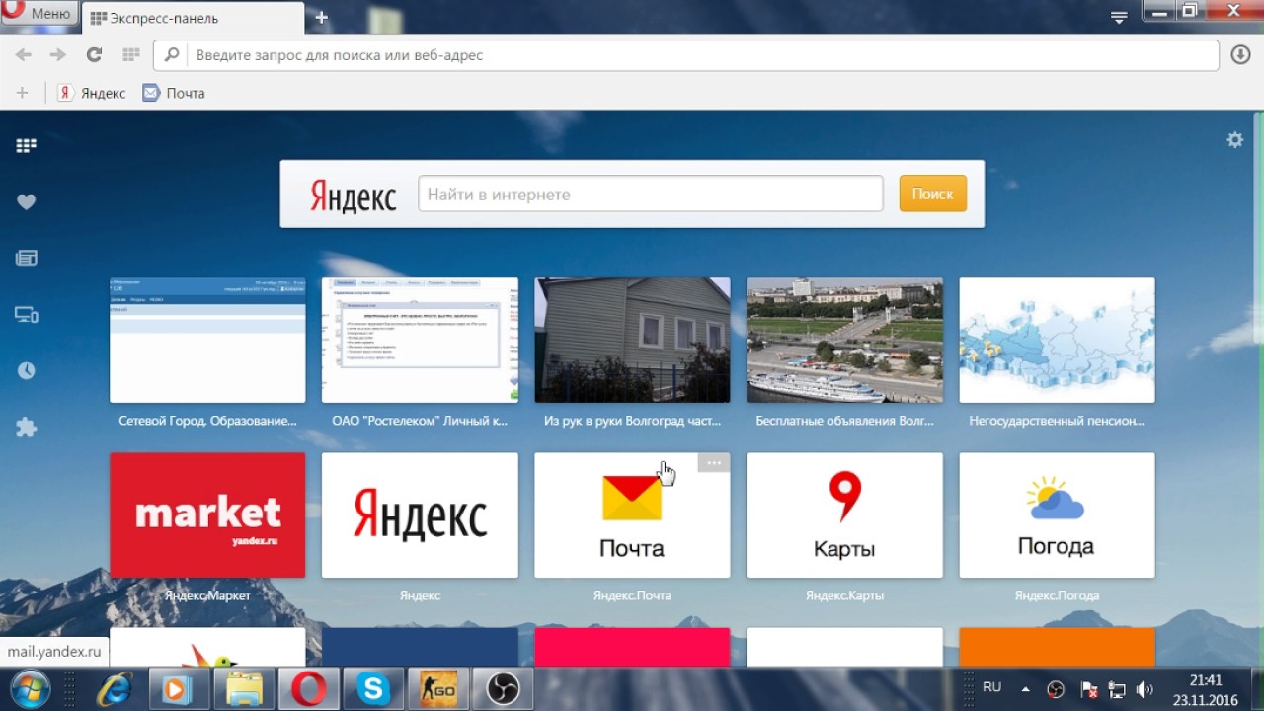The width and height of the screenshot is (1264, 711).
Task: Open Skype from taskbar
Action: pos(373,688)
